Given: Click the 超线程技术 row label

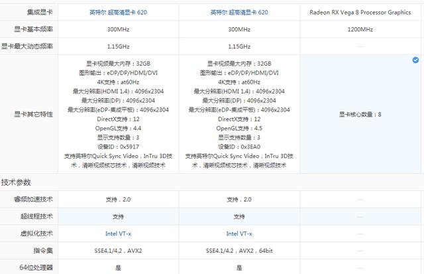Looking at the screenshot, I should tap(37, 216).
